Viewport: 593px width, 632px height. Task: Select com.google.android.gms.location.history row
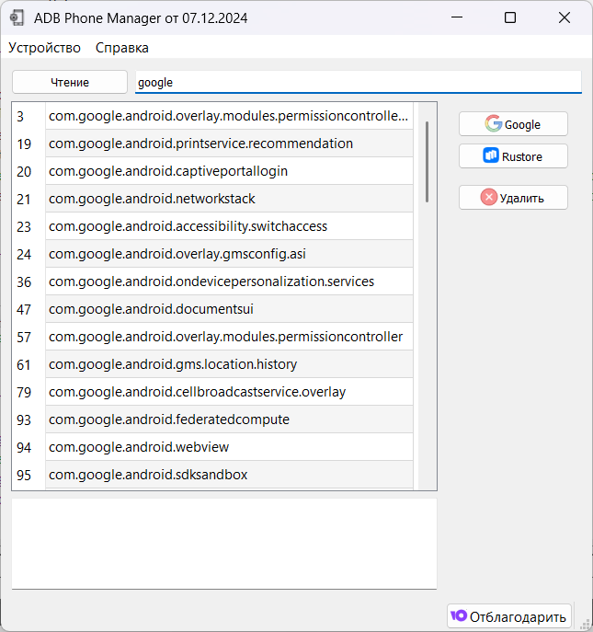pyautogui.click(x=229, y=364)
